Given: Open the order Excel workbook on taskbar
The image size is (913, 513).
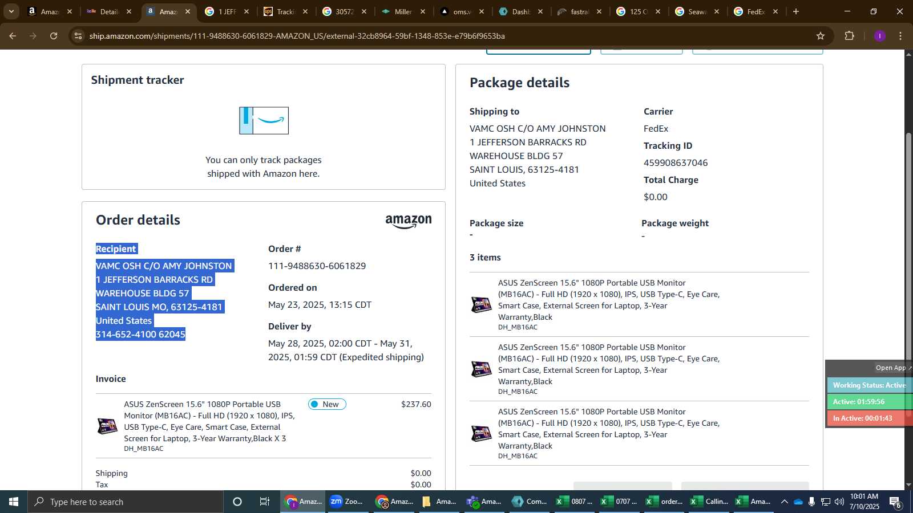Looking at the screenshot, I should 665,502.
